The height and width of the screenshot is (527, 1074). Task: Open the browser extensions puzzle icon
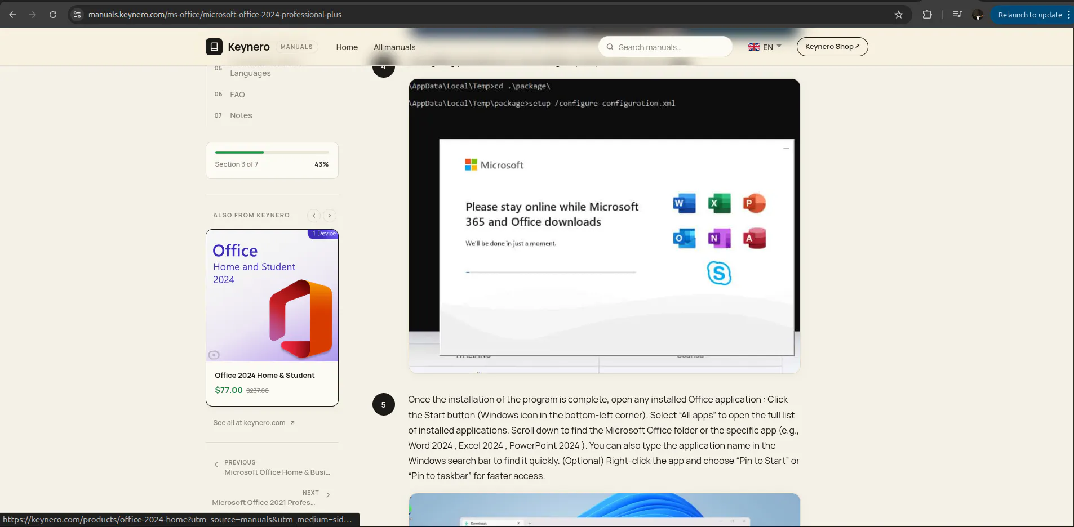(x=927, y=15)
